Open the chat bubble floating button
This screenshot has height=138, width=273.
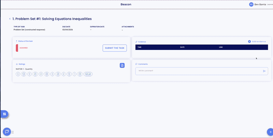click(6, 132)
